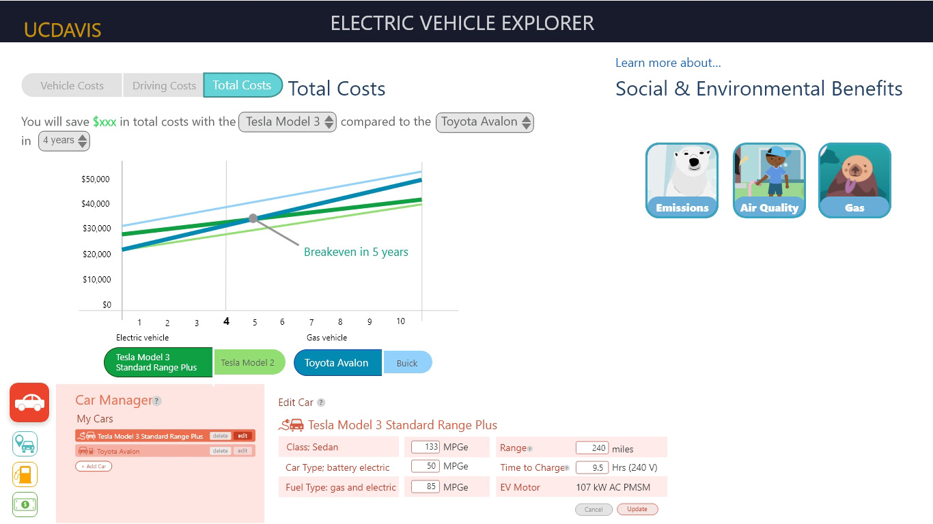The width and height of the screenshot is (933, 524).
Task: Click the electric car icon in Edit Car heading
Action: pyautogui.click(x=291, y=425)
